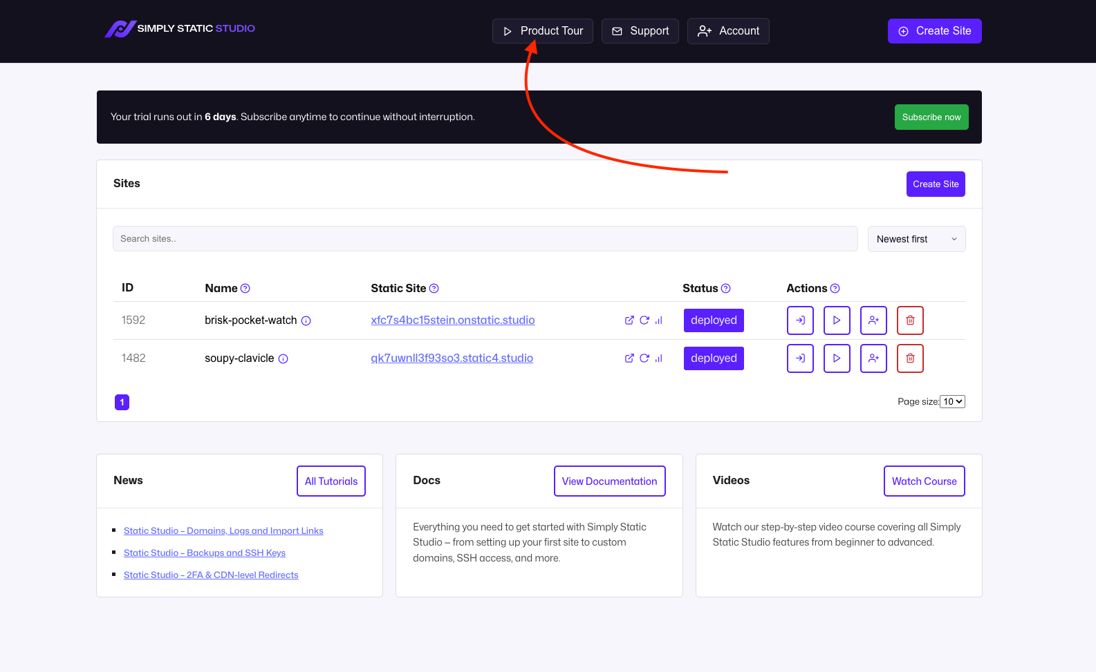
Task: Open the Simply Static Studio logo home
Action: 180,29
